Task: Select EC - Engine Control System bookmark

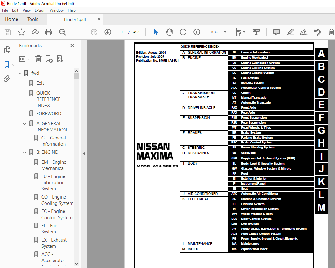Action: coord(57,214)
